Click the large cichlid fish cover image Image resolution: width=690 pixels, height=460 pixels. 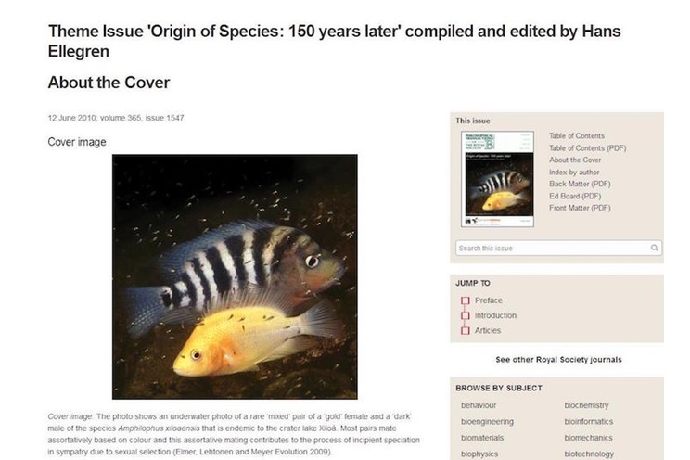[235, 276]
